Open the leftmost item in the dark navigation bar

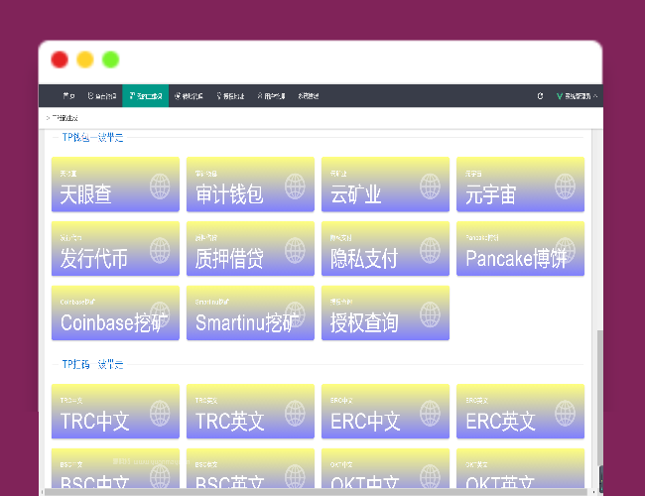68,96
